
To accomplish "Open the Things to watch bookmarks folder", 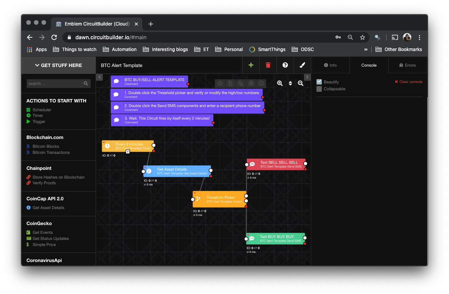I will tap(75, 49).
